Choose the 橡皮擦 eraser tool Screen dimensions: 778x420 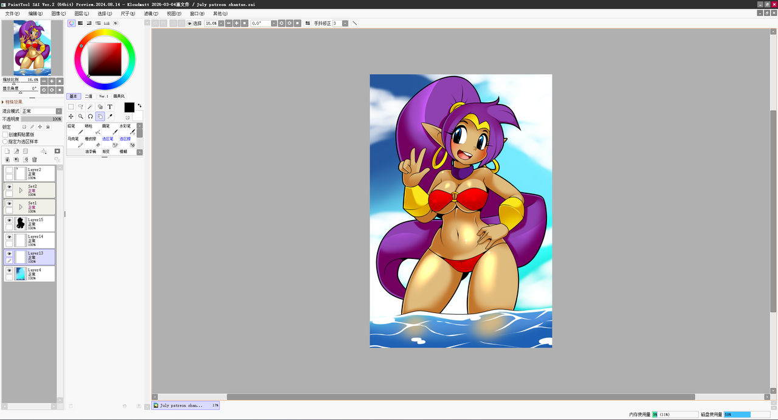coord(92,142)
